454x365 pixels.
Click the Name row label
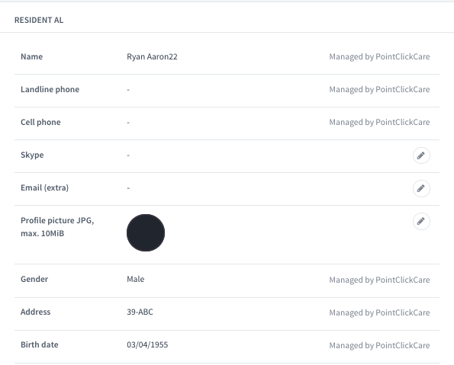31,56
